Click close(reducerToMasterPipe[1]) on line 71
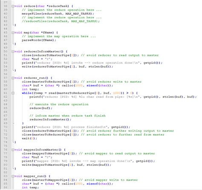This screenshot has height=190, width=202. (x=50, y=131)
